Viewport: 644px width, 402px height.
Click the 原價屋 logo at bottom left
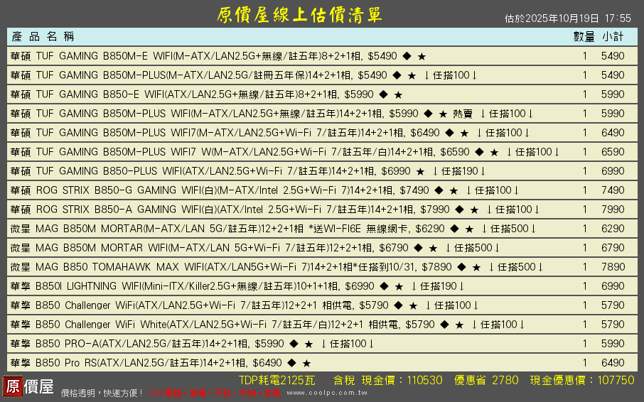pos(28,387)
